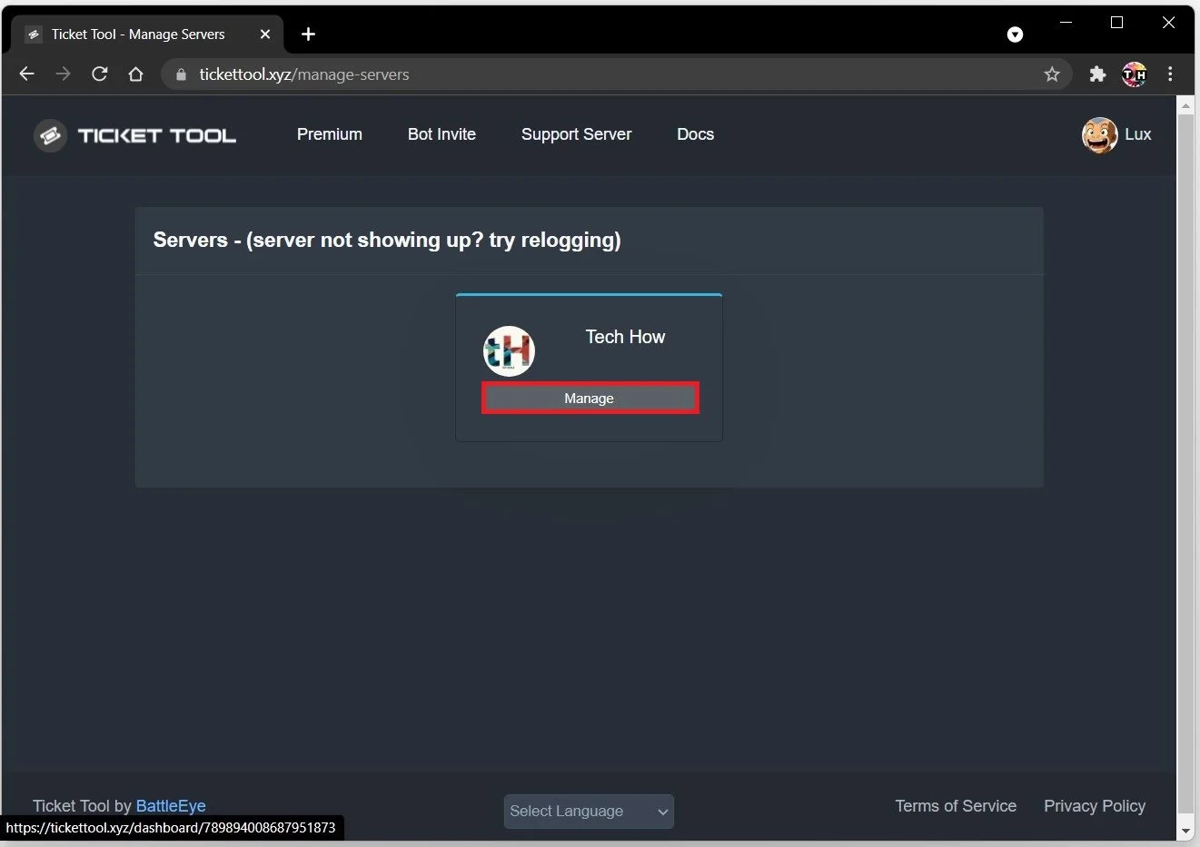
Task: Click the tab search dropdown circle
Action: 1015,34
